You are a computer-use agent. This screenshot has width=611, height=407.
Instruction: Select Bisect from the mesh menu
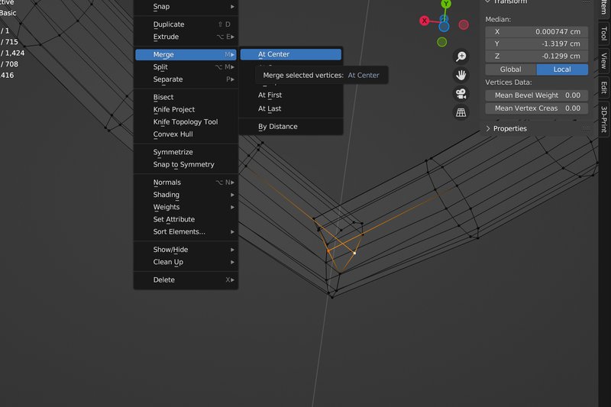(x=186, y=97)
